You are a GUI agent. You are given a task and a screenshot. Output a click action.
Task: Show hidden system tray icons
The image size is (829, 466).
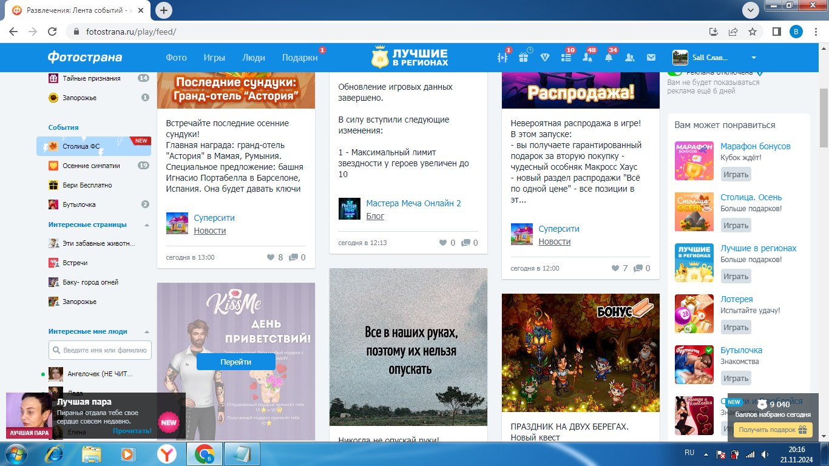pyautogui.click(x=706, y=454)
